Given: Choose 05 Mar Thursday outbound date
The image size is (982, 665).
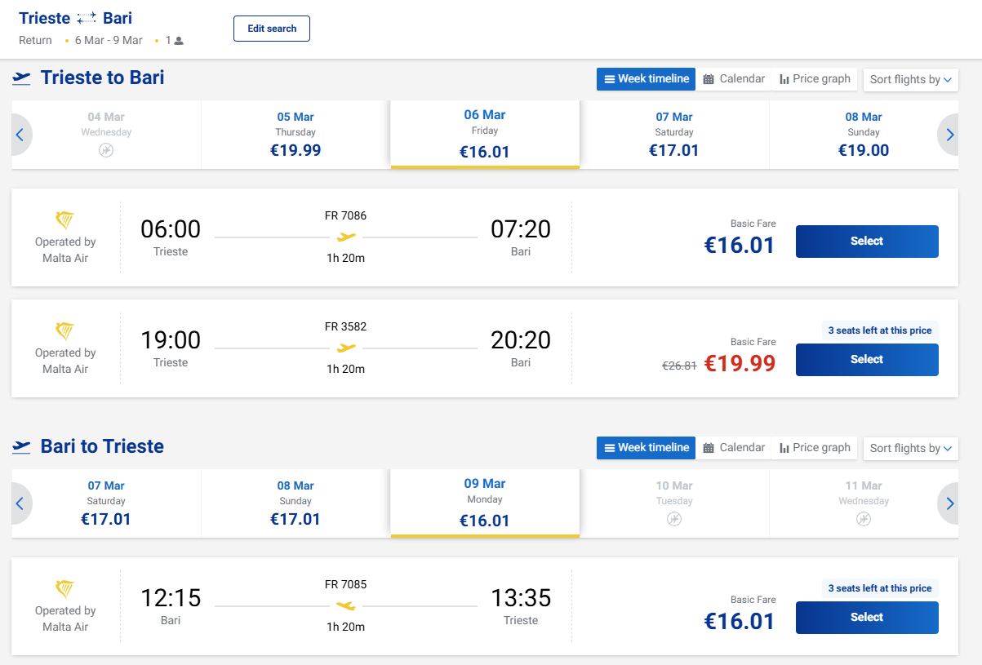Looking at the screenshot, I should pyautogui.click(x=295, y=135).
